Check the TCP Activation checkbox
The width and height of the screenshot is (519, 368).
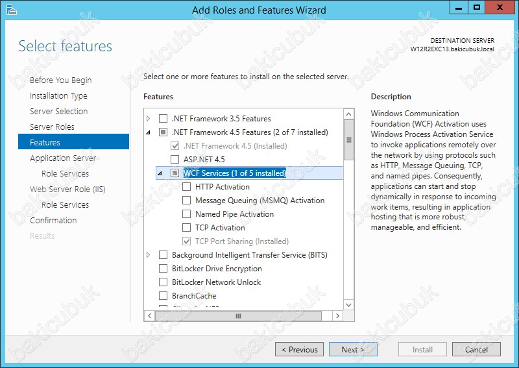pyautogui.click(x=187, y=228)
